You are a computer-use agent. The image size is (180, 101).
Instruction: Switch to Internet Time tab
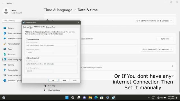tap(50, 27)
